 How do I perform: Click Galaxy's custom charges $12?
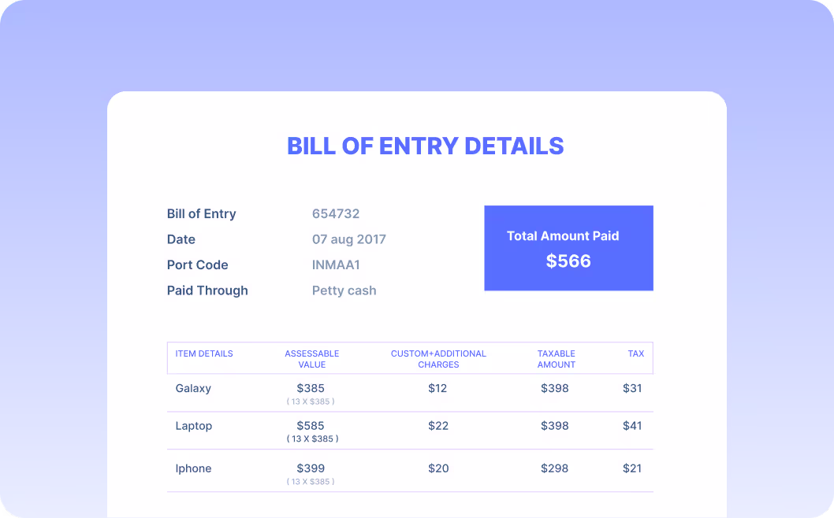click(437, 388)
